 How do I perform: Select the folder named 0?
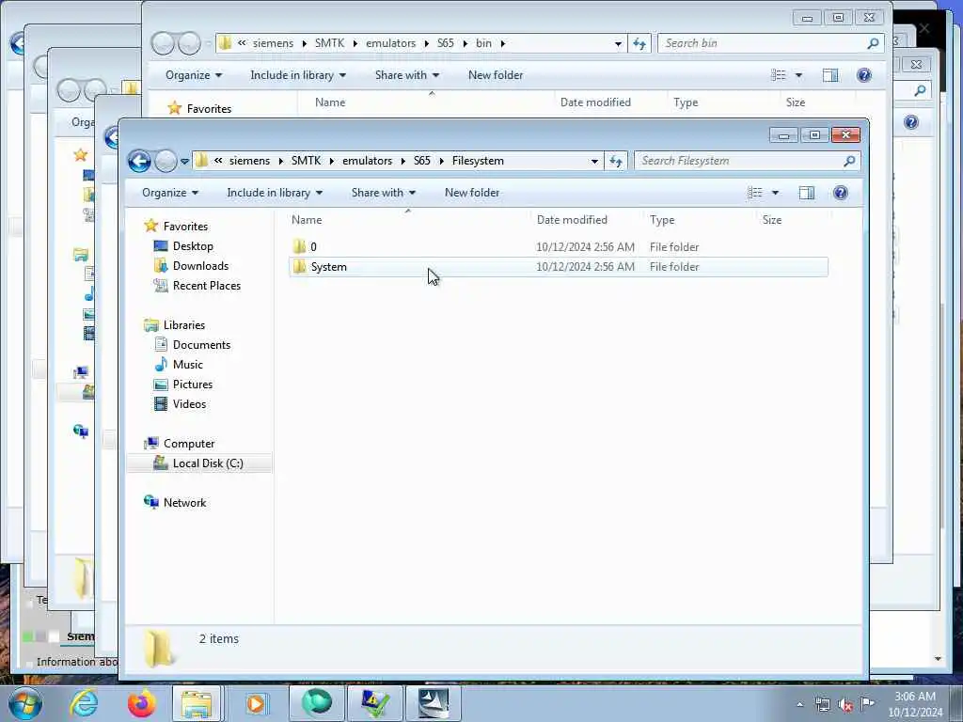tap(559, 247)
